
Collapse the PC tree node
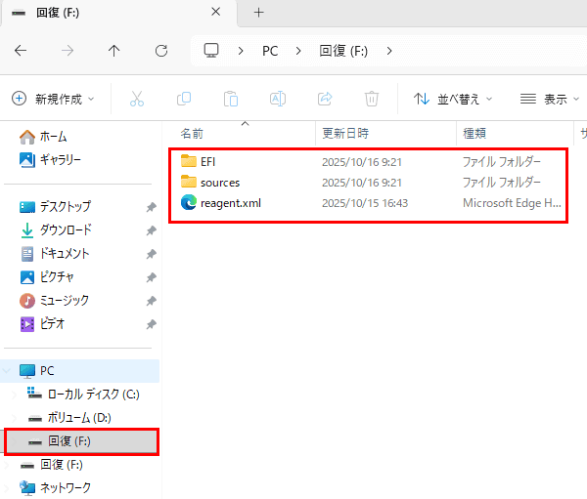point(7,371)
